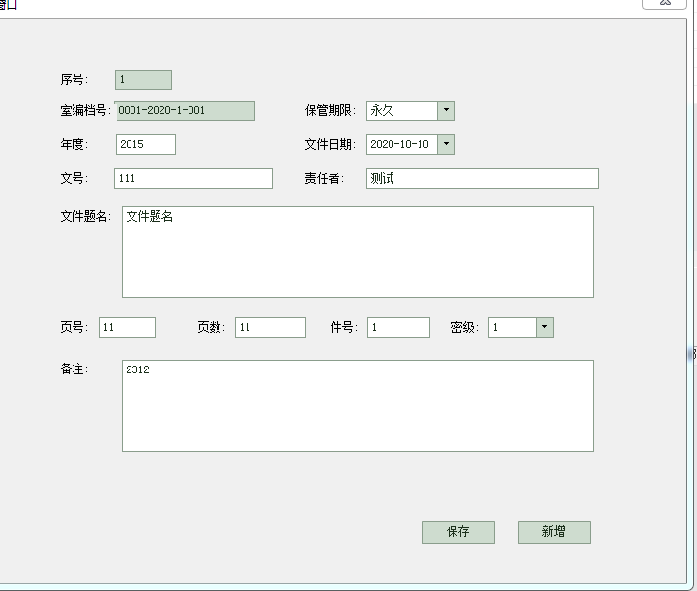Click the 责任者 field containing 测试
This screenshot has height=591, width=697.
coord(482,178)
